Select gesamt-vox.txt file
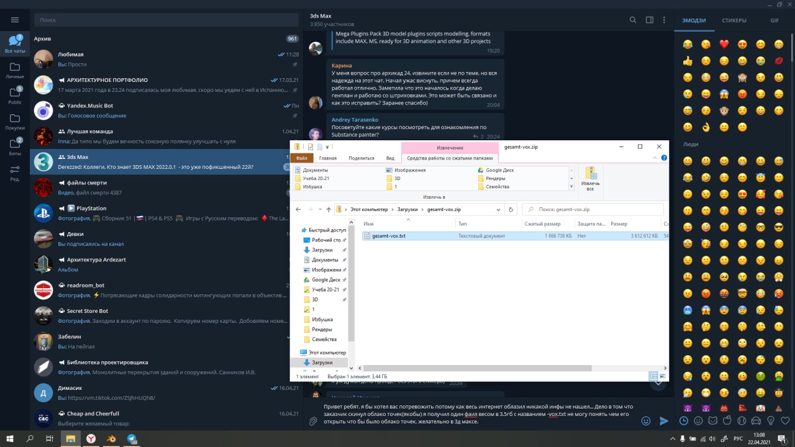This screenshot has width=795, height=447. pyautogui.click(x=389, y=236)
